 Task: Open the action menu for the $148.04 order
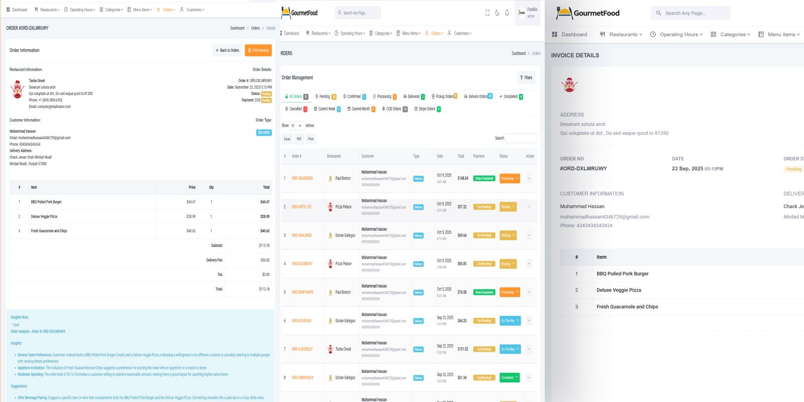pyautogui.click(x=529, y=178)
